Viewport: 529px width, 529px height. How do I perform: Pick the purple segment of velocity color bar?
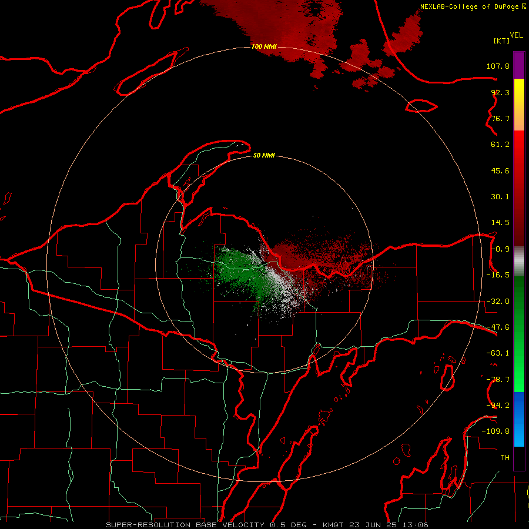click(x=519, y=65)
